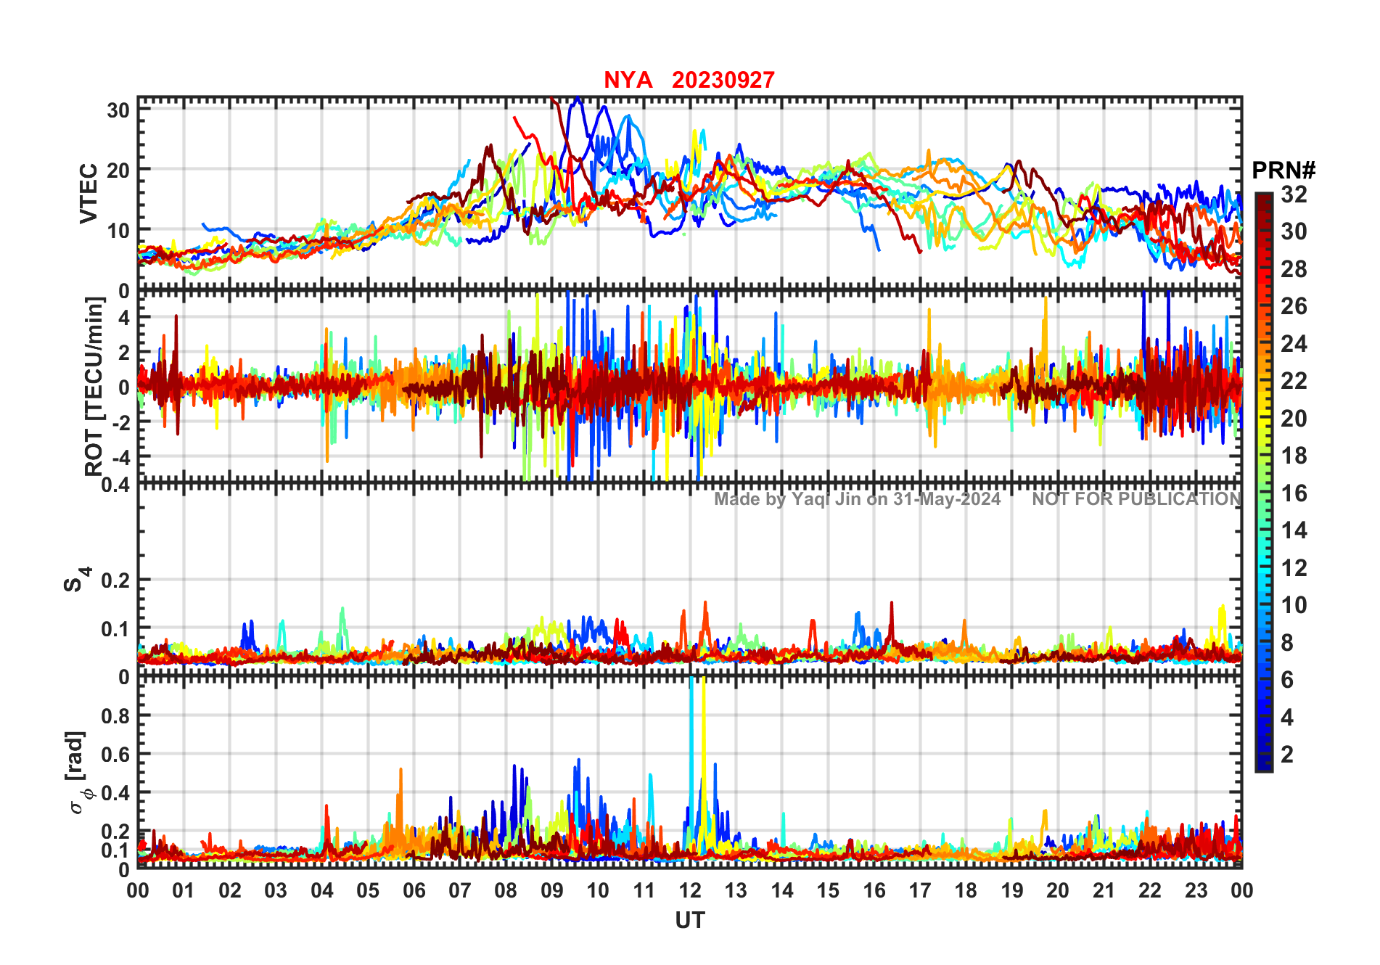Viewport: 1380px width, 965px height.
Task: Click the 'NOT FOR PUBLICATION' notice
Action: 1136,499
